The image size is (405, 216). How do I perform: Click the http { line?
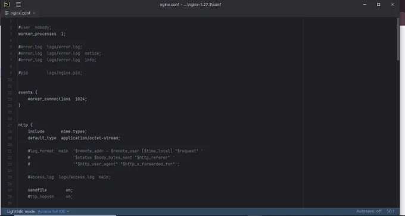coord(25,125)
